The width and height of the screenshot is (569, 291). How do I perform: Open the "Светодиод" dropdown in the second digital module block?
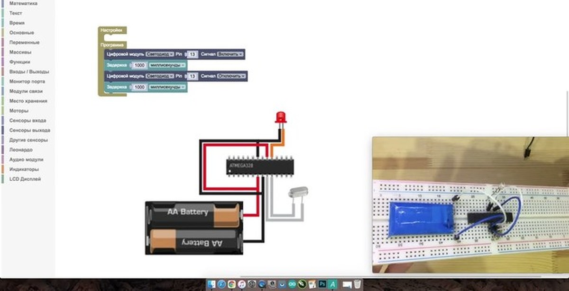click(x=160, y=76)
